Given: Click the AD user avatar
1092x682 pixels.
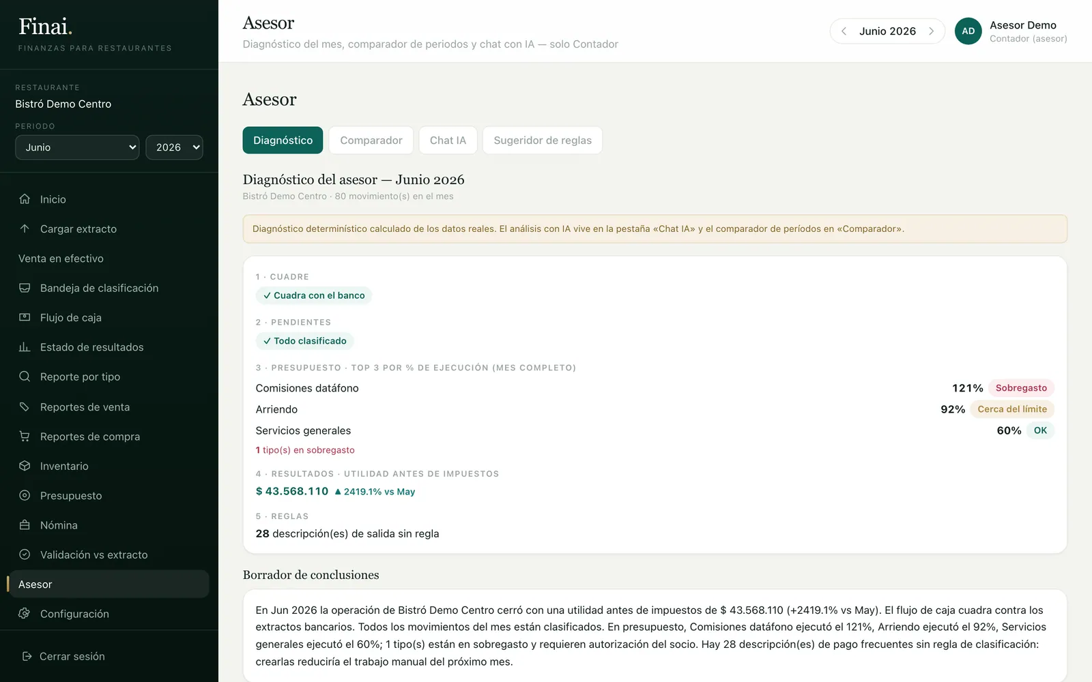Looking at the screenshot, I should coord(968,31).
